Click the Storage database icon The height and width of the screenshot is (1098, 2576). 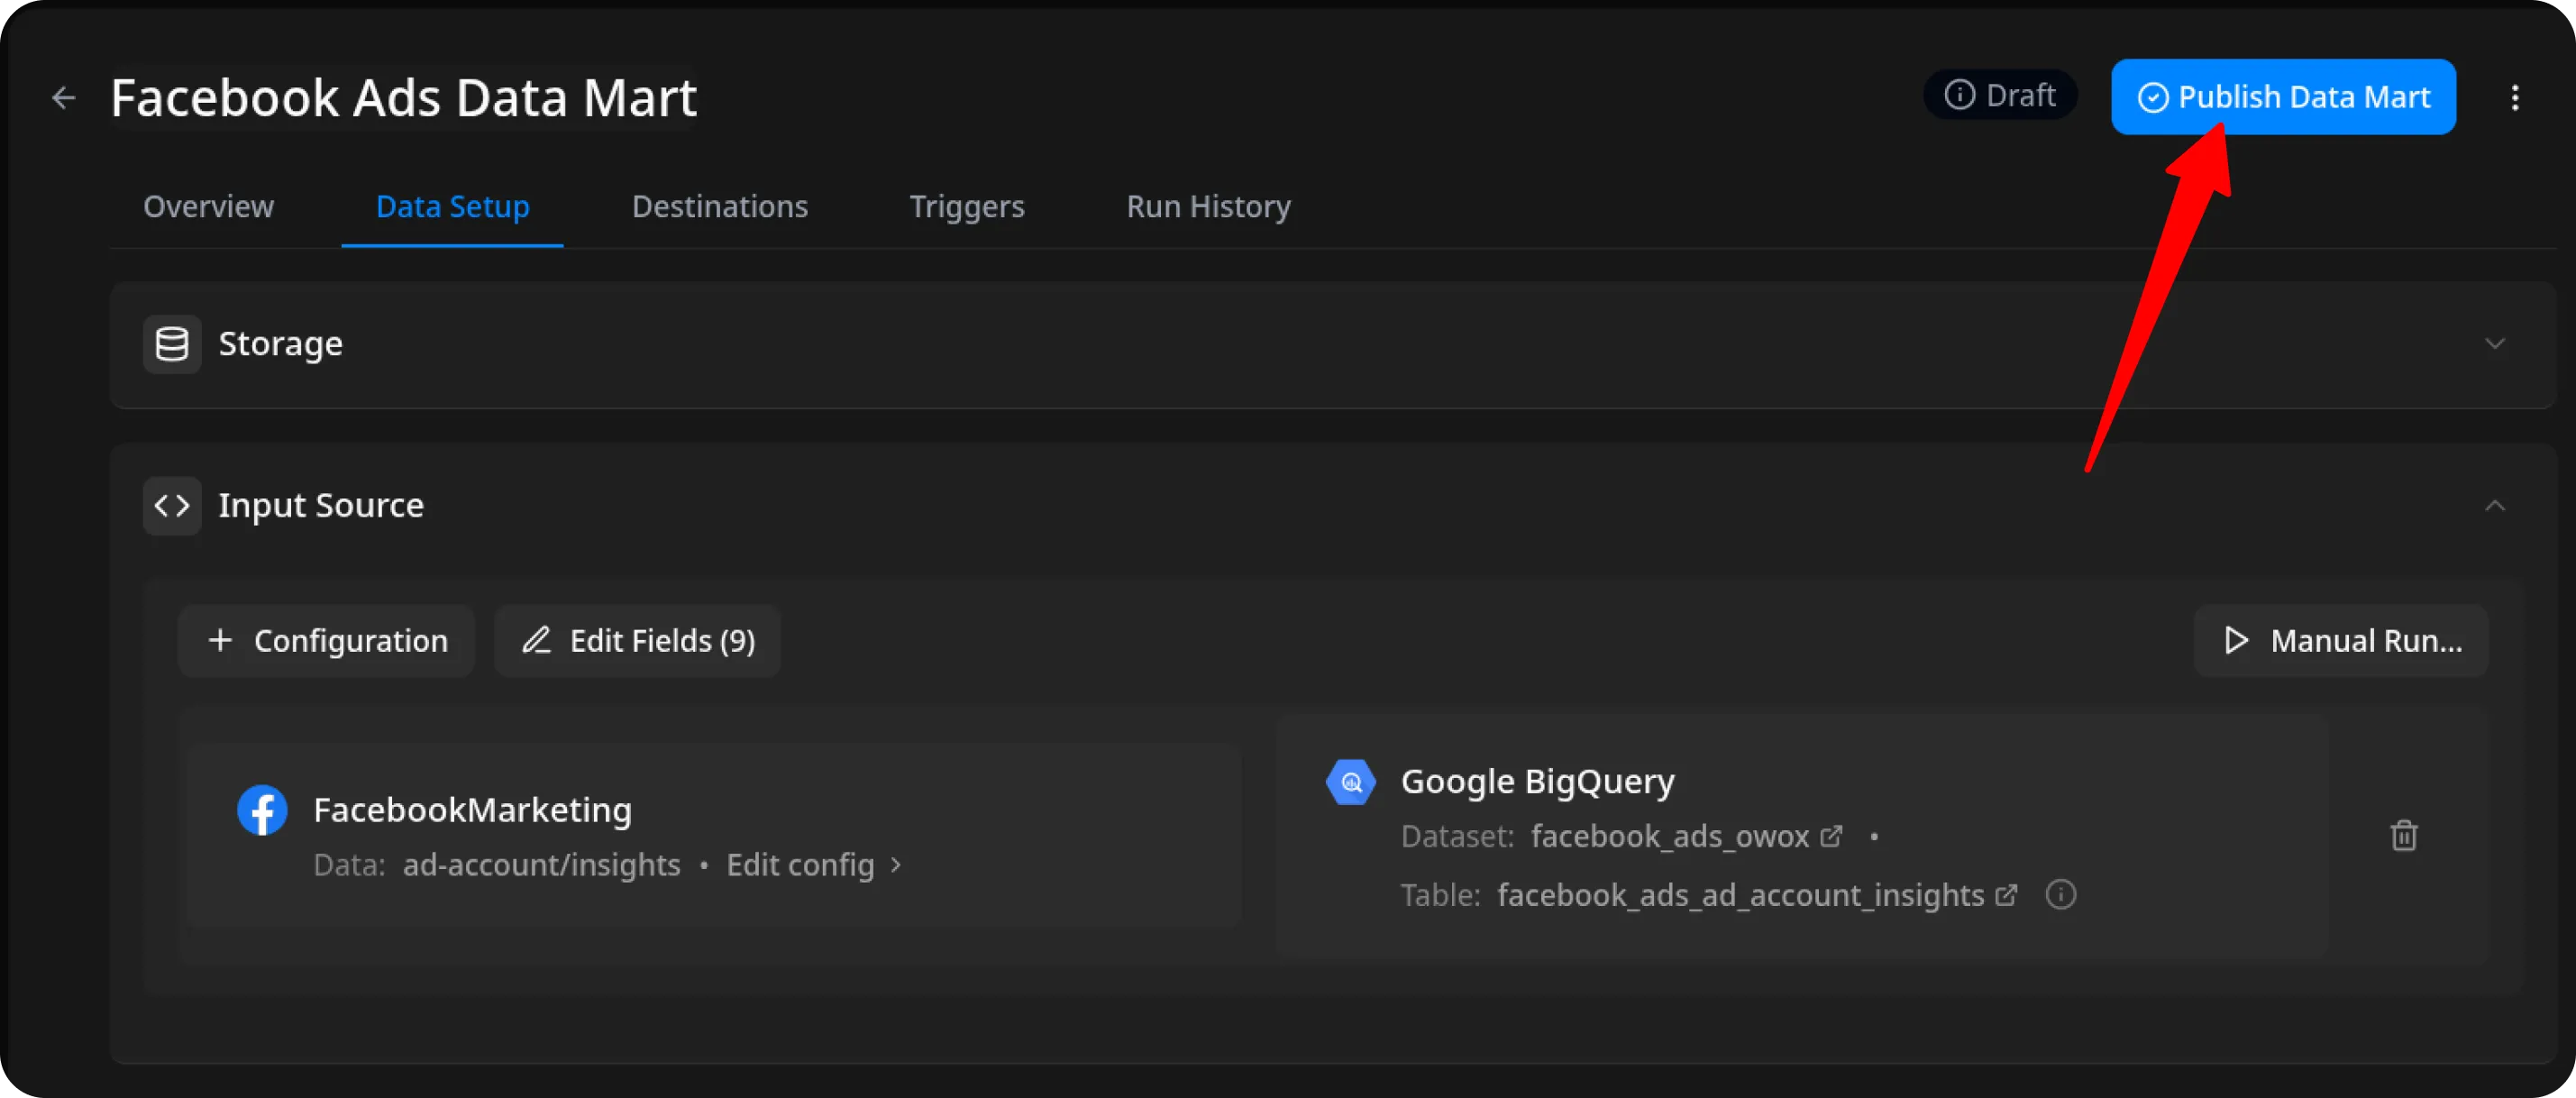171,343
